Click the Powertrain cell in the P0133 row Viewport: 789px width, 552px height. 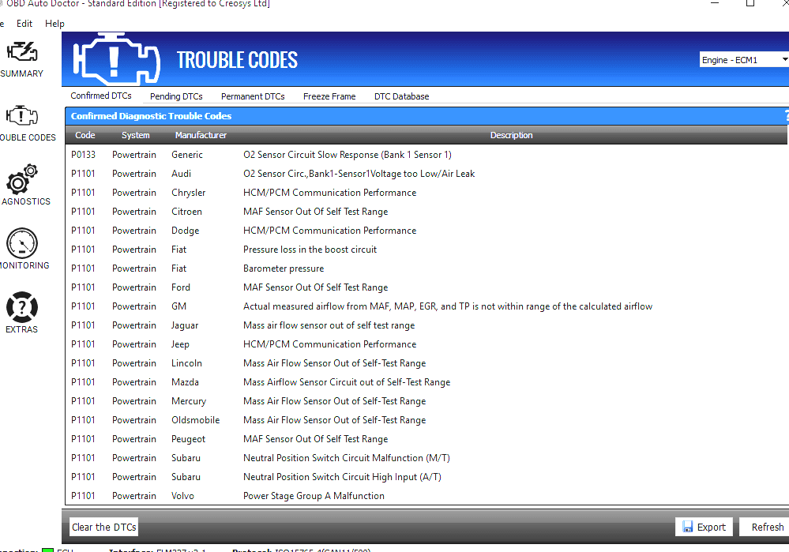tap(133, 155)
